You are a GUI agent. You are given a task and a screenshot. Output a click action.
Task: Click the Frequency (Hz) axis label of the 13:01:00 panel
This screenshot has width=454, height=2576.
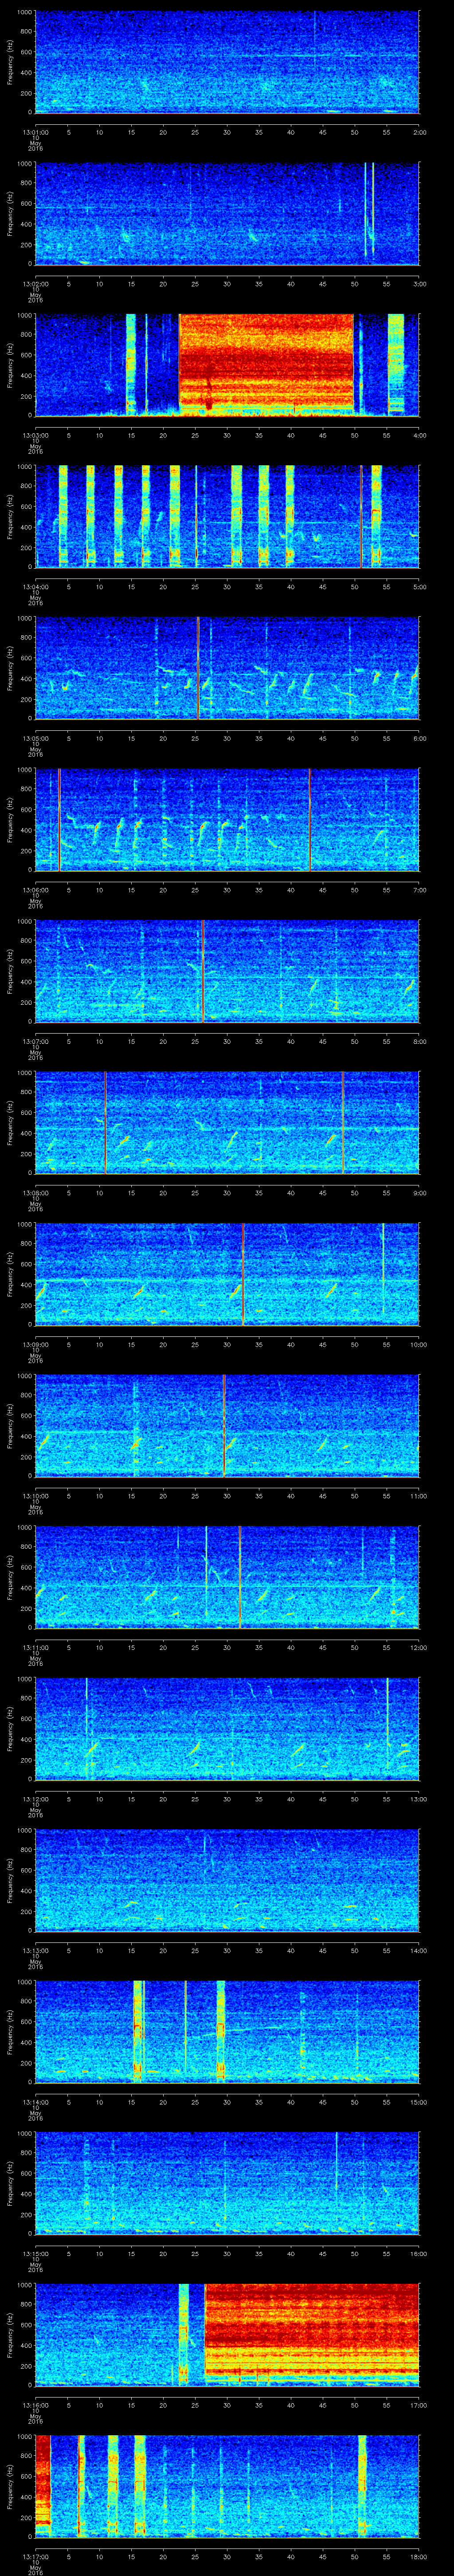pyautogui.click(x=10, y=62)
